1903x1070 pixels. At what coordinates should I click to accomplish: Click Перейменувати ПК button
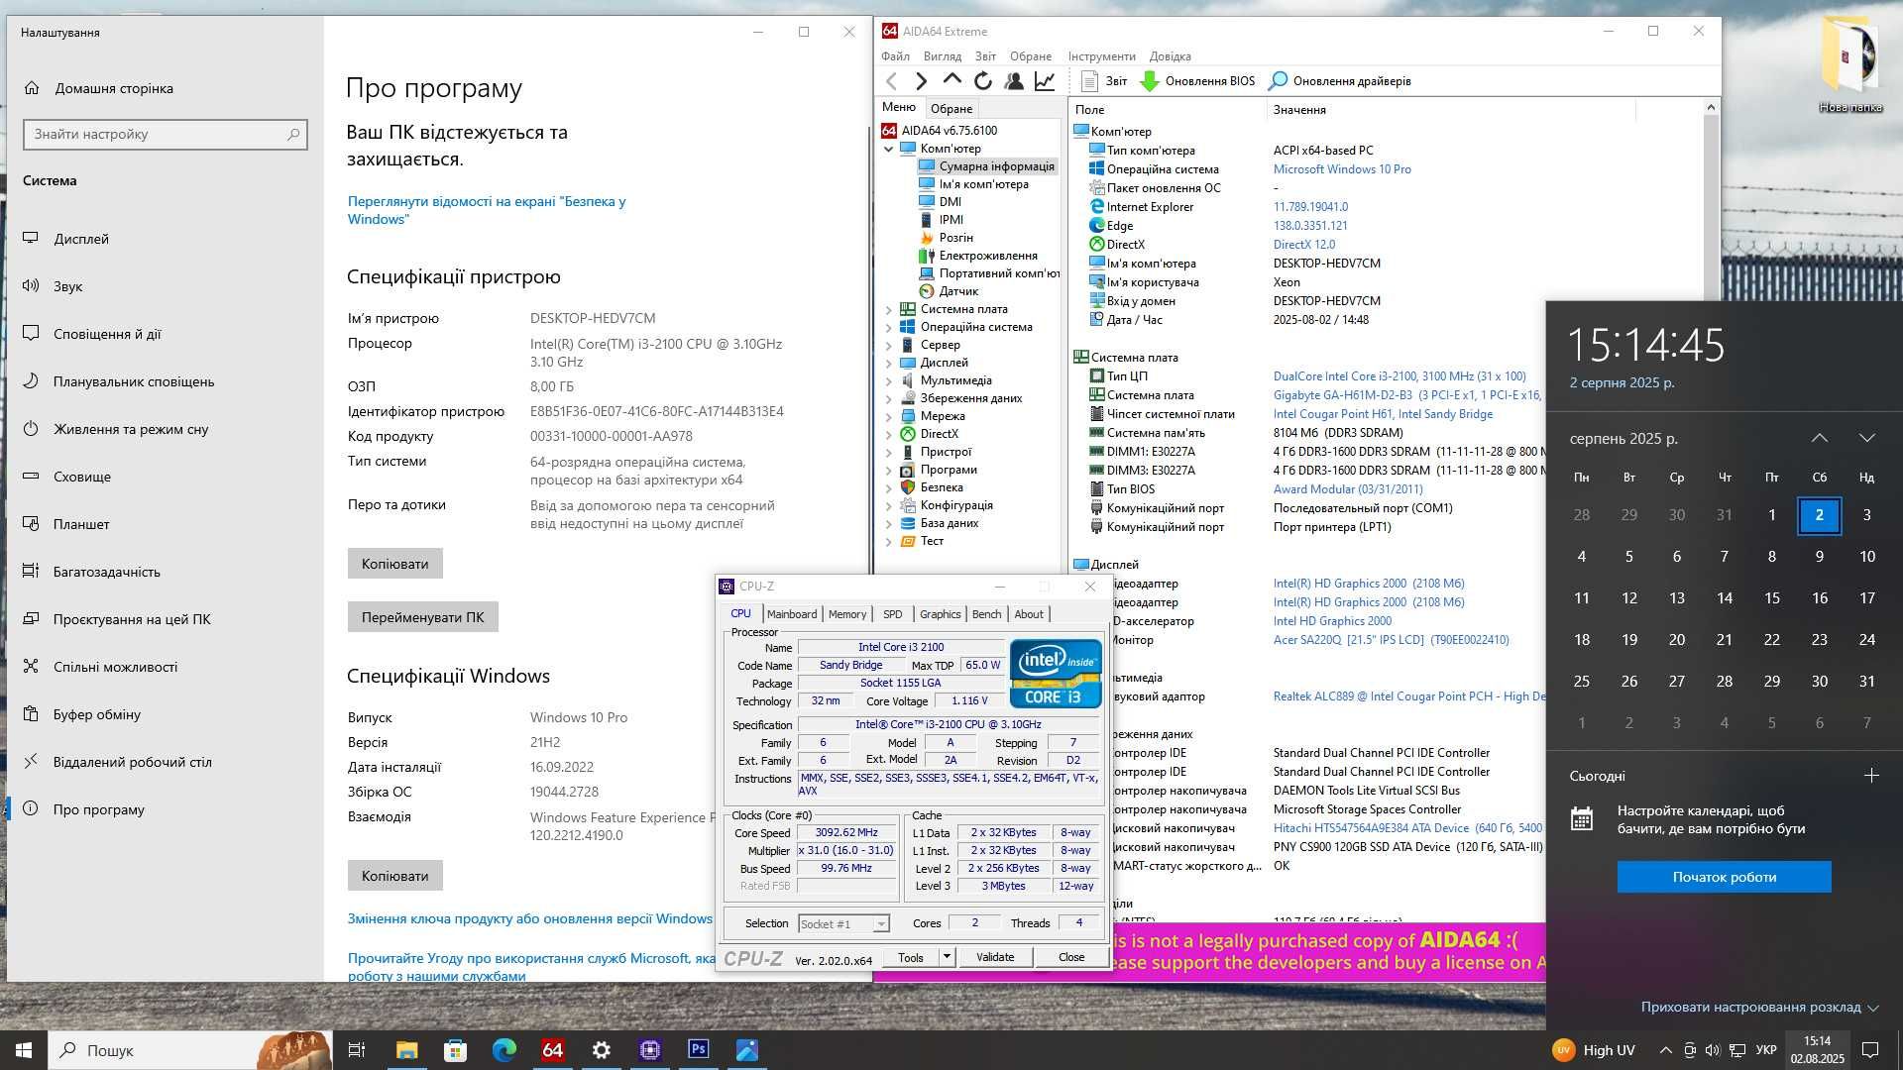click(423, 617)
